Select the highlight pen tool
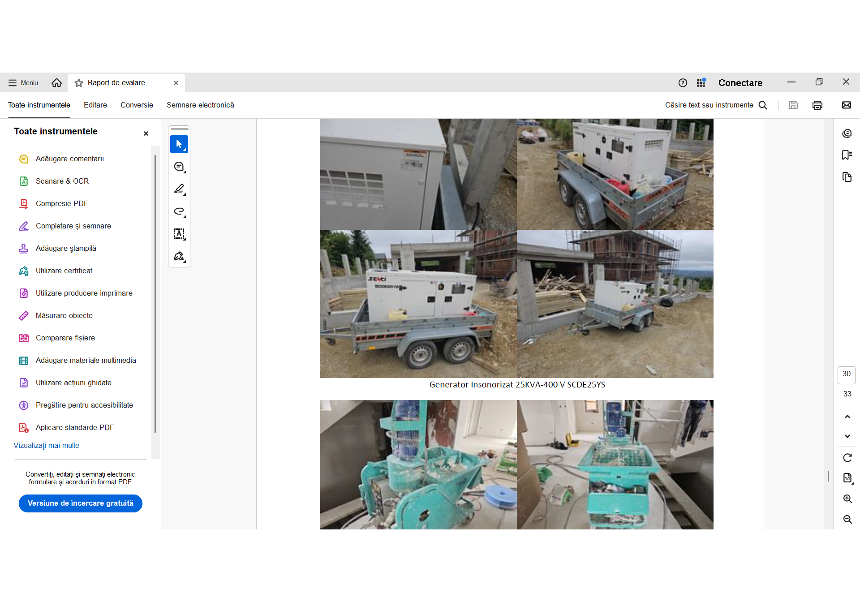 click(179, 189)
